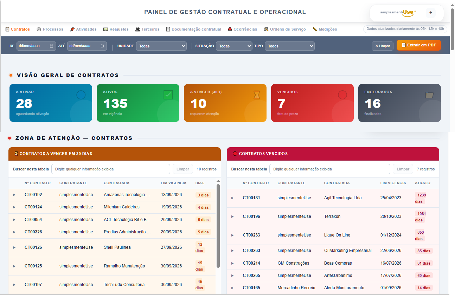The height and width of the screenshot is (298, 455).
Task: Expand row CT00124
Action: coord(14,207)
